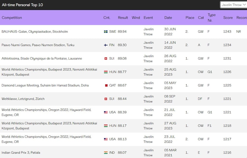Click the Score column header
Viewport: 247px width, 158px height.
[x=228, y=18]
